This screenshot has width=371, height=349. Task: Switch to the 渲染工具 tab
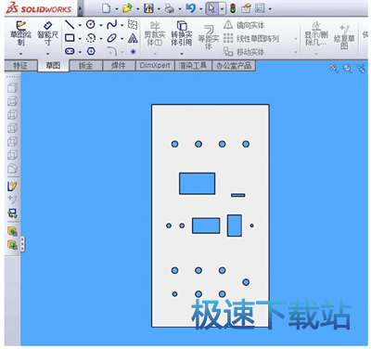coord(193,66)
